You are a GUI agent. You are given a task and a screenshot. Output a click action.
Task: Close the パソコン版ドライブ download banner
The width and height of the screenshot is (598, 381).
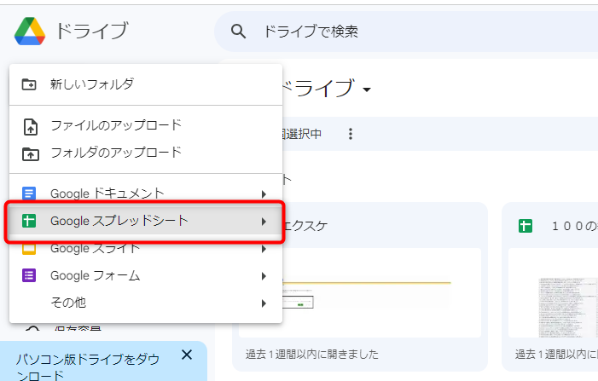coord(187,355)
